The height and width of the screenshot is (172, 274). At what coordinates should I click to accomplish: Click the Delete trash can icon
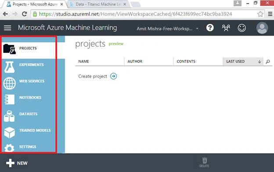coord(205,160)
